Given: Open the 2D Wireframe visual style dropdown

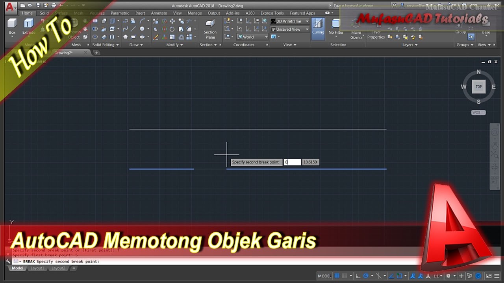Looking at the screenshot, I should (x=290, y=21).
